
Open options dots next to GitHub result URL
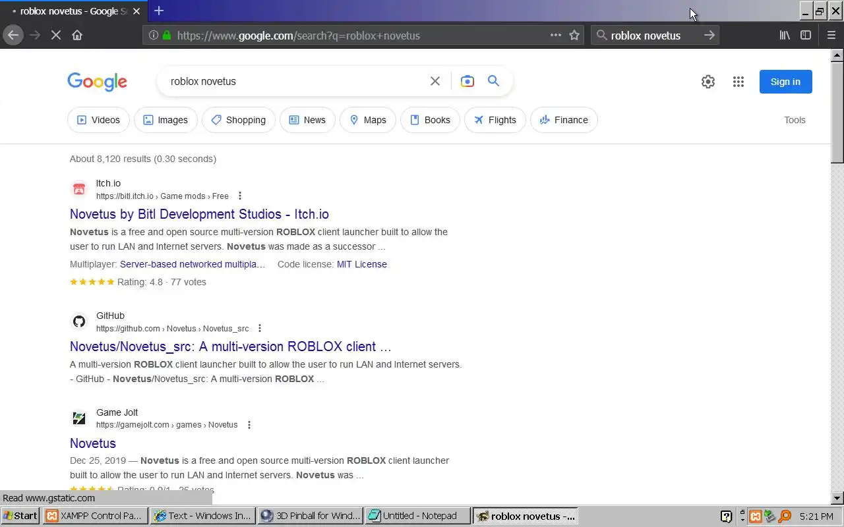[x=260, y=328]
